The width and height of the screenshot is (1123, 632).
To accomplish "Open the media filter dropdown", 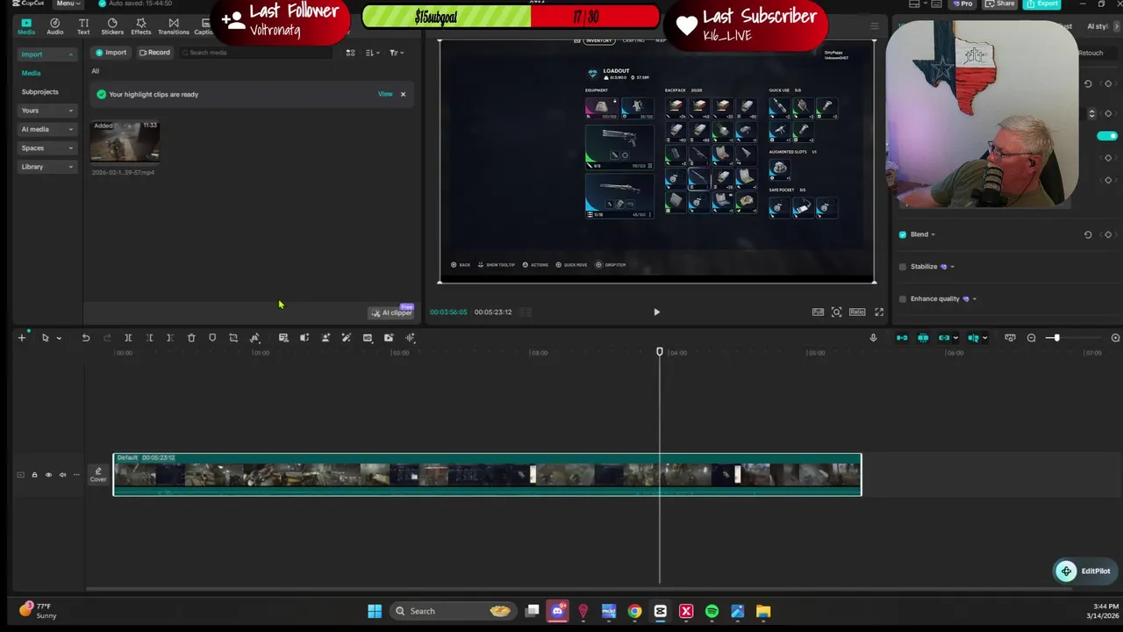I will (396, 53).
